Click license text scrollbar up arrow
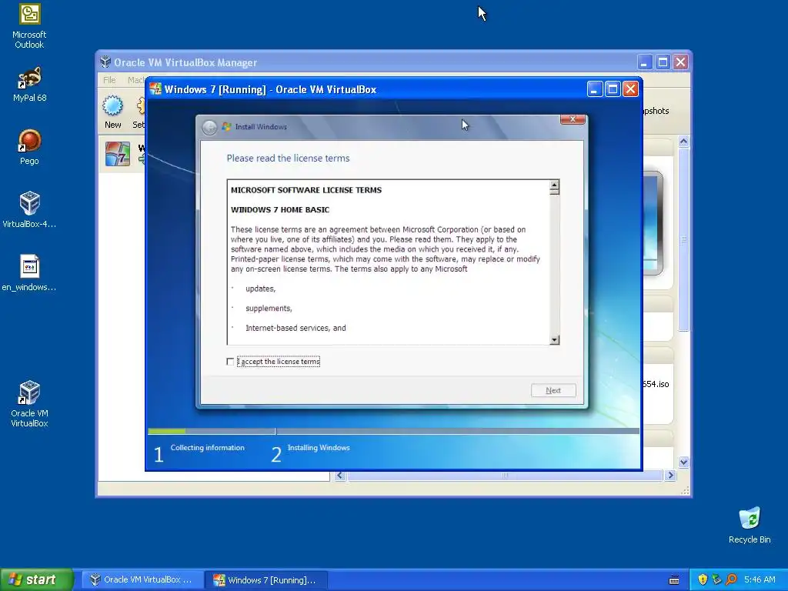Image resolution: width=788 pixels, height=591 pixels. [554, 185]
